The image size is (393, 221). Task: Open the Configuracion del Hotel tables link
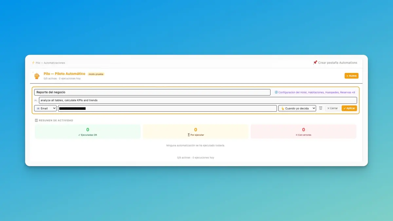(316, 92)
